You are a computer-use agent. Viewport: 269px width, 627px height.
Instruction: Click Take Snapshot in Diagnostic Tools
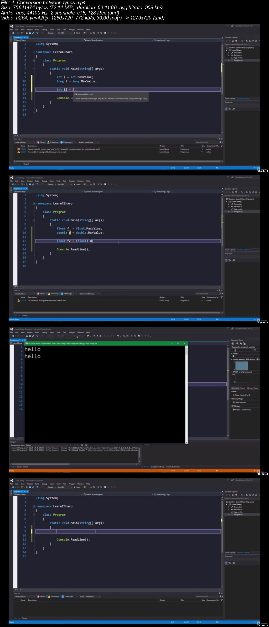pyautogui.click(x=240, y=402)
